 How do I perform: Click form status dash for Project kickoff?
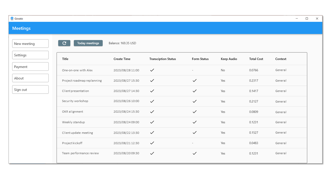(193, 143)
